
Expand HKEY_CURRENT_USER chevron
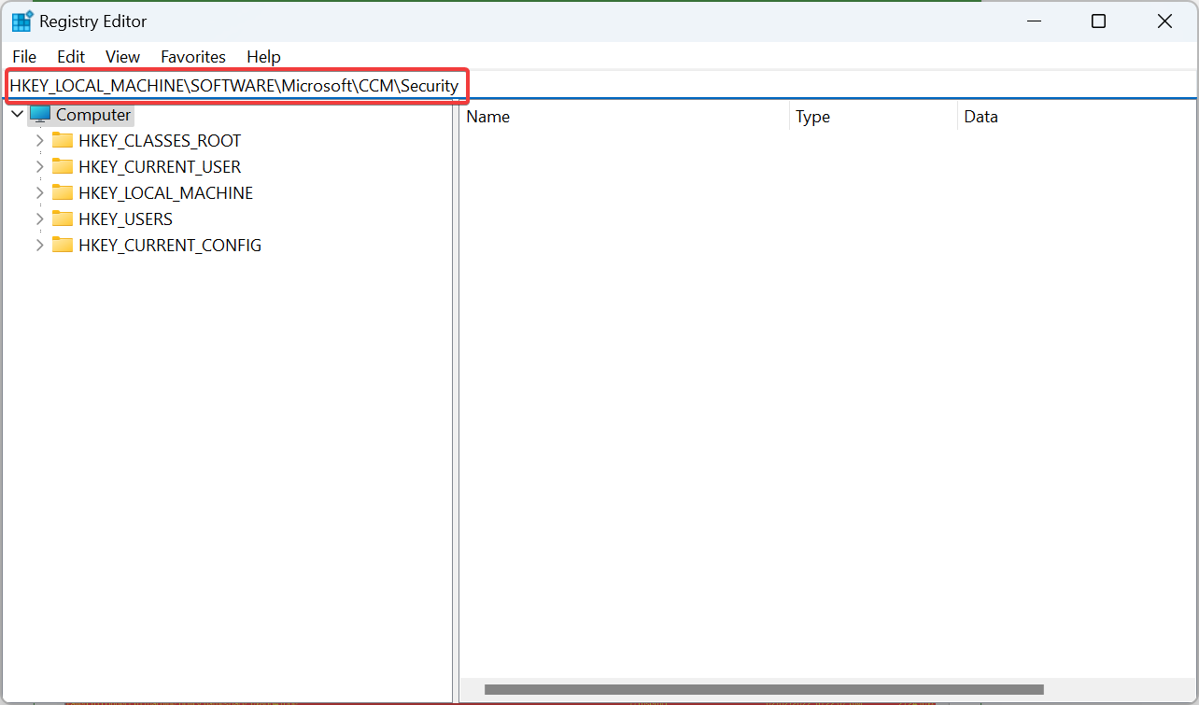click(39, 167)
